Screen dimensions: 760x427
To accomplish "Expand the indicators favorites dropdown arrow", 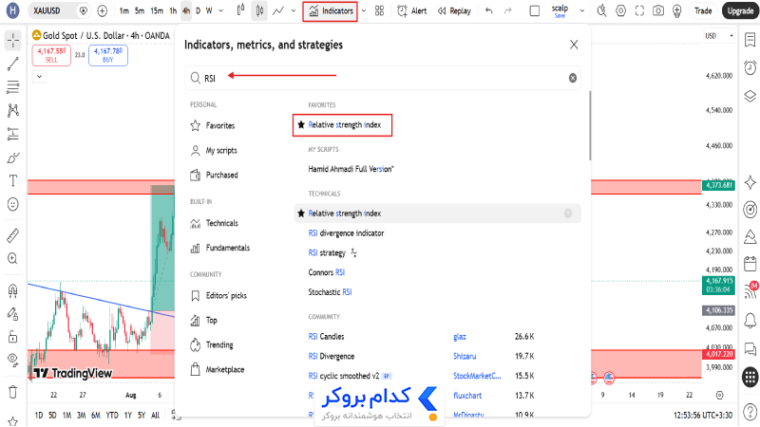I will point(364,10).
